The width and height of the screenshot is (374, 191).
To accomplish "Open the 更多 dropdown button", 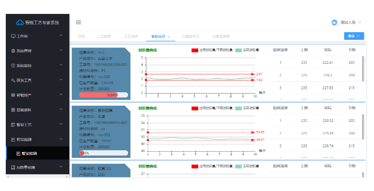I will coord(354,36).
